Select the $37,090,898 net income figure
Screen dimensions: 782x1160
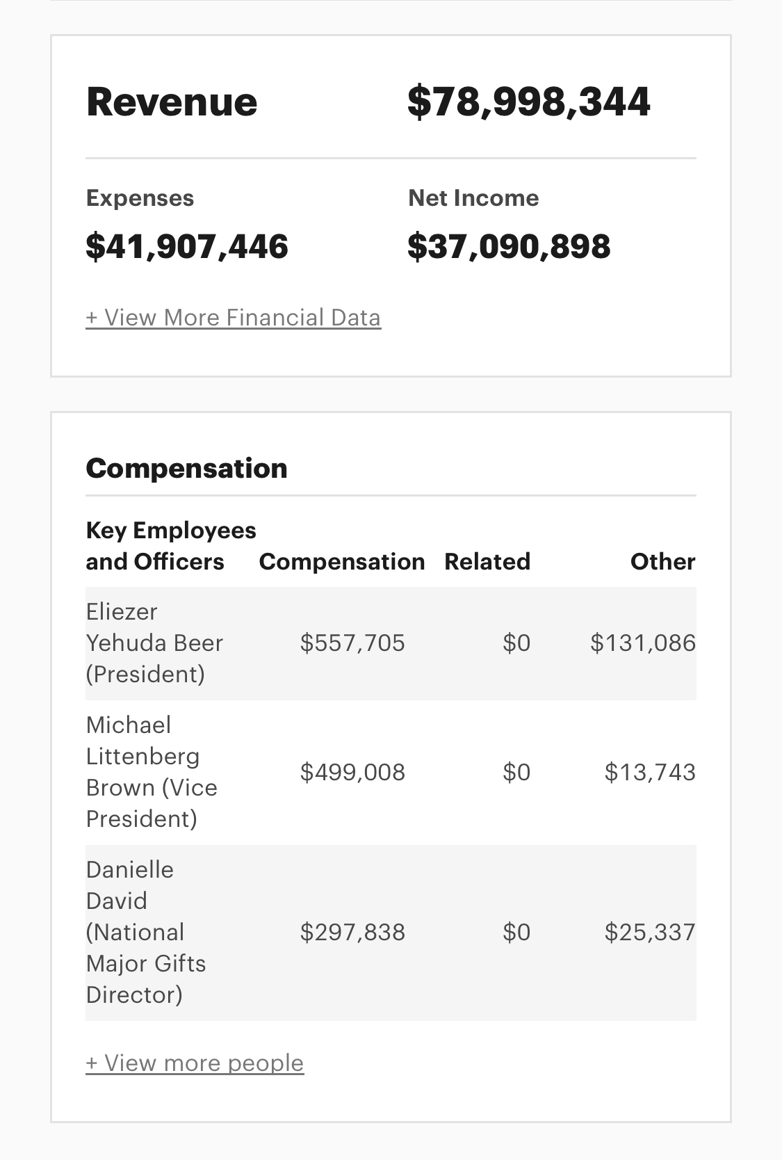[x=509, y=247]
